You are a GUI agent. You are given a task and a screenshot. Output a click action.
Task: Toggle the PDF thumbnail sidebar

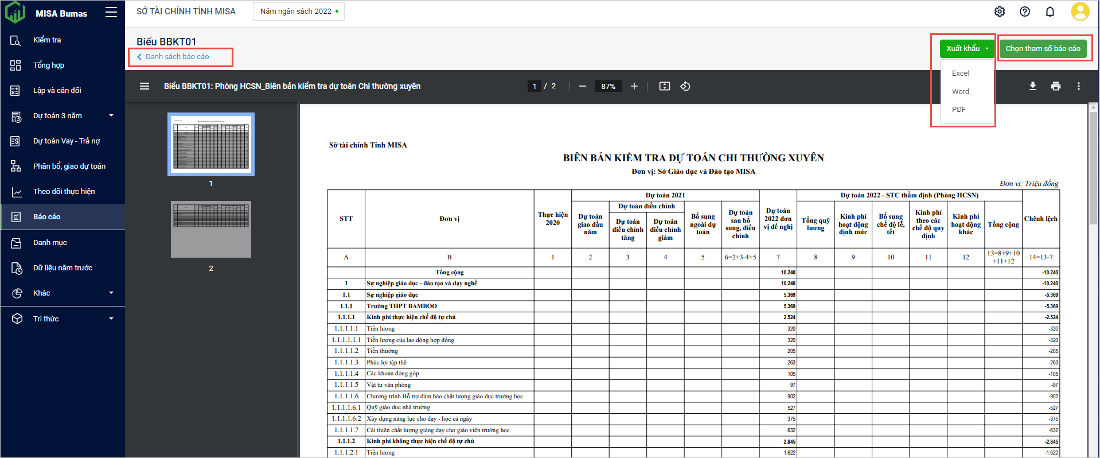coord(145,86)
